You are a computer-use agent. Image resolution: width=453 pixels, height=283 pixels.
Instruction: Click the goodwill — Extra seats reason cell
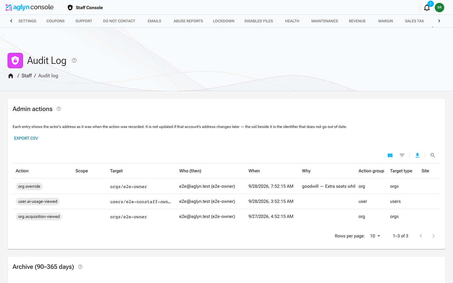tap(329, 186)
